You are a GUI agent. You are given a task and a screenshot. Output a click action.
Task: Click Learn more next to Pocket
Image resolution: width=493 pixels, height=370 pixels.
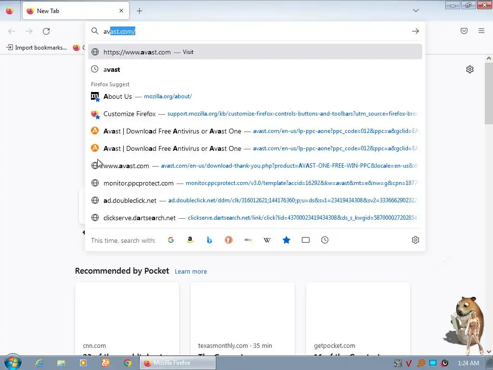coord(191,271)
